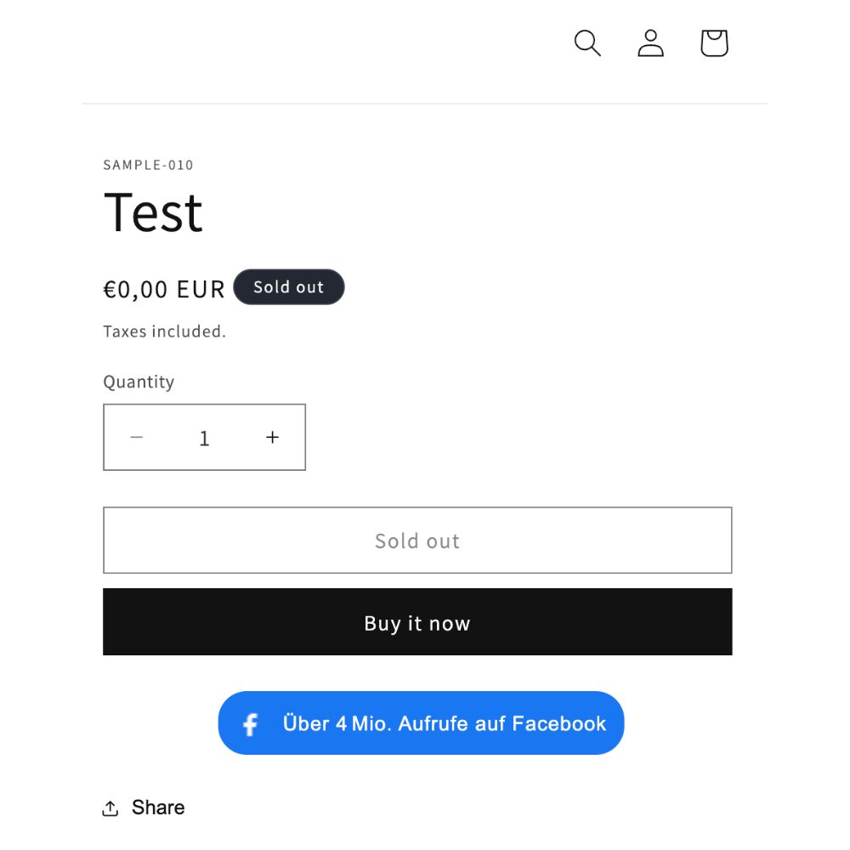The image size is (850, 850).
Task: Click the outlined Sold out button
Action: (x=417, y=540)
